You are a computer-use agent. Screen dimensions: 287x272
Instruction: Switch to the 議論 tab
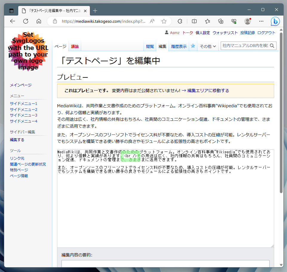pos(75,46)
